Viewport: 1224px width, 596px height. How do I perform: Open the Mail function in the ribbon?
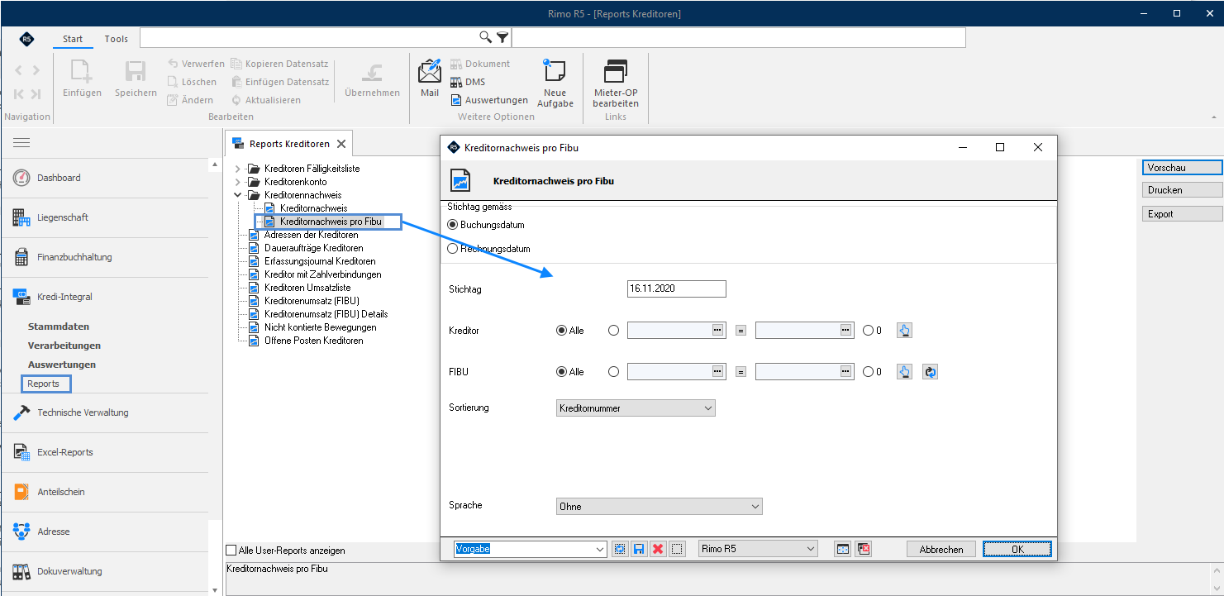[x=429, y=79]
